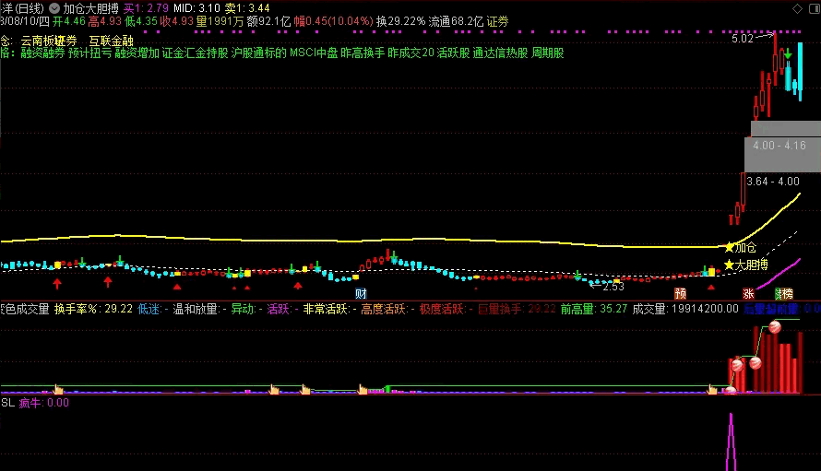This screenshot has width=821, height=471.
Task: Click the 活跃股 tag
Action: click(454, 53)
